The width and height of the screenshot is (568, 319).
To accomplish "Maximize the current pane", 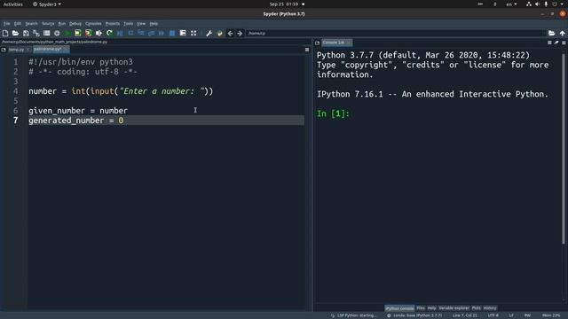I will tap(183, 34).
